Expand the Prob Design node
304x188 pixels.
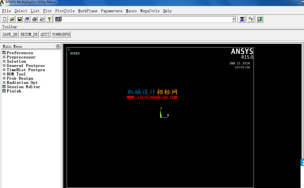[x=4, y=78]
